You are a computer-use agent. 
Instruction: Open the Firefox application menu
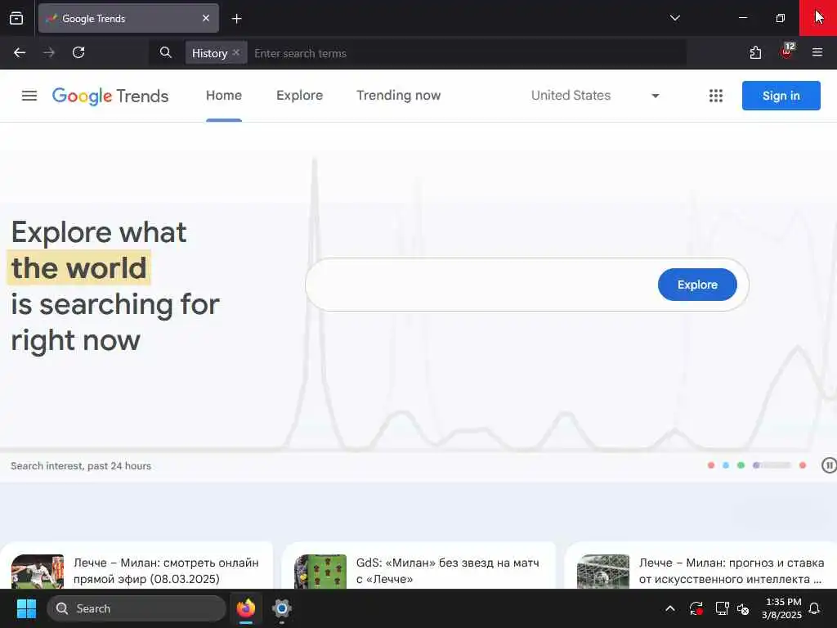[x=817, y=52]
